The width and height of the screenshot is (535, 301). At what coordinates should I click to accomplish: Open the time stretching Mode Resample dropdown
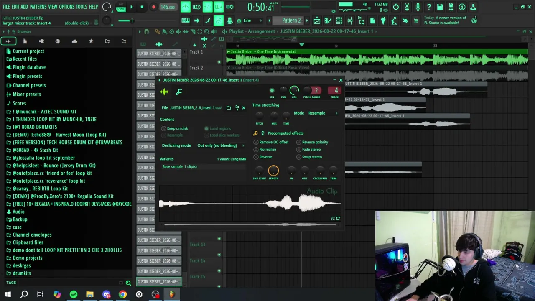pyautogui.click(x=323, y=113)
